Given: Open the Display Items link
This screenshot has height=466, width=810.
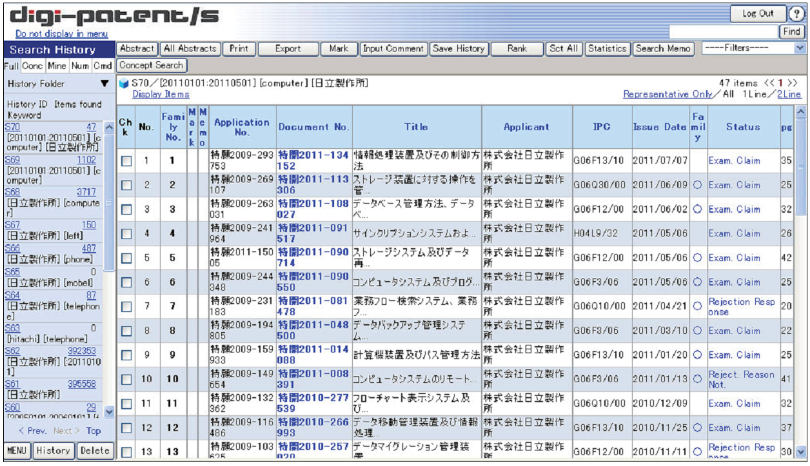Looking at the screenshot, I should point(161,94).
